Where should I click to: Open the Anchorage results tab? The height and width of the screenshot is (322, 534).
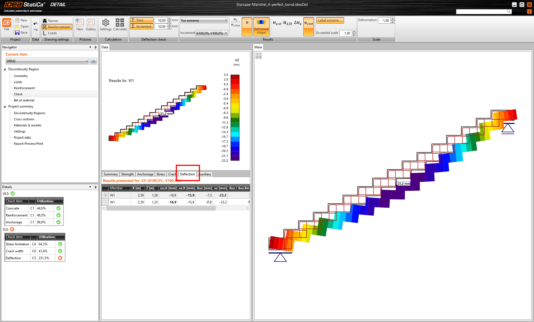(145, 174)
